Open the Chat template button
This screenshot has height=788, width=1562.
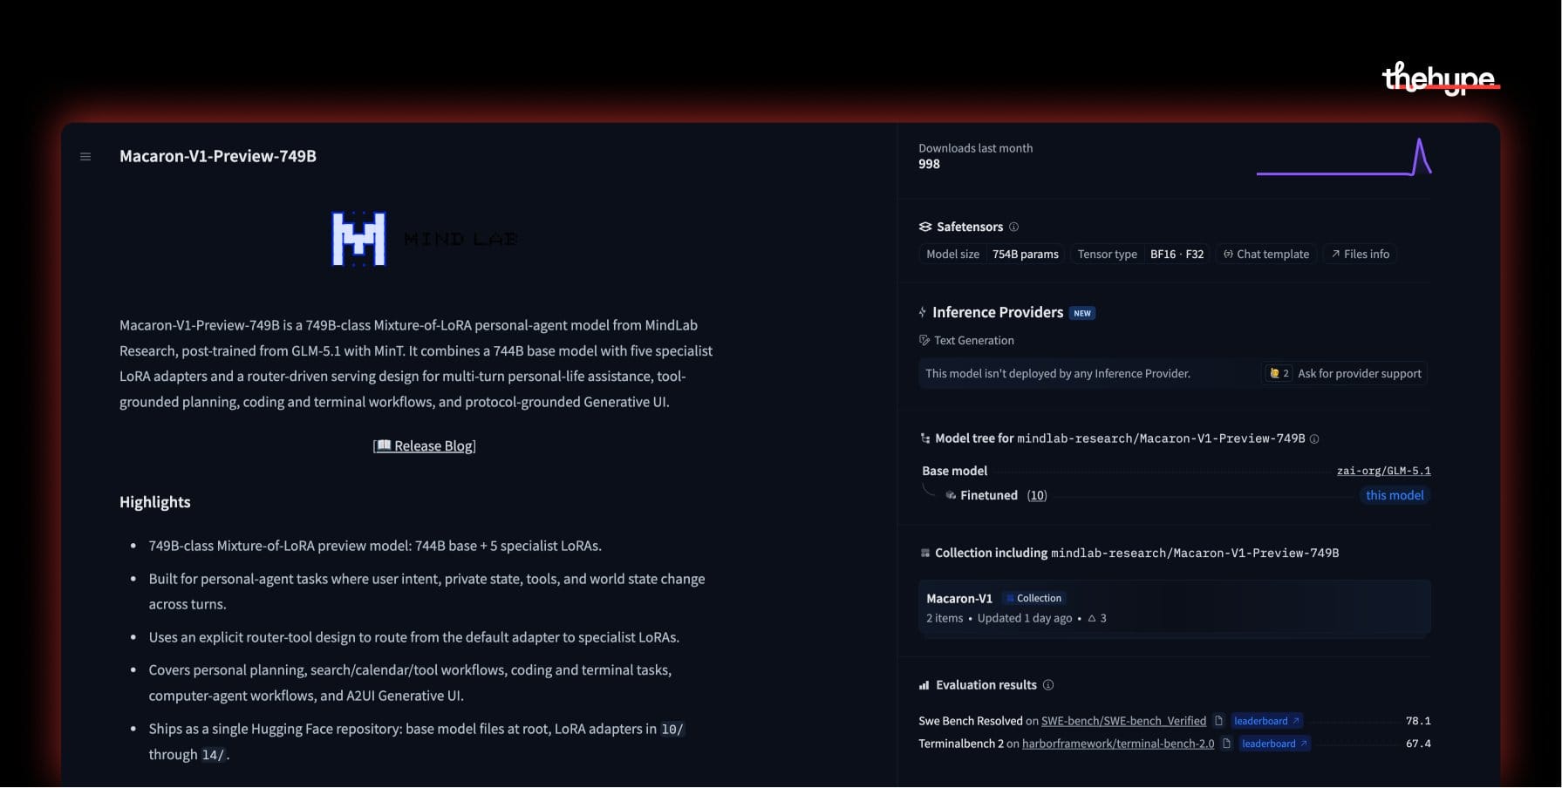tap(1266, 254)
